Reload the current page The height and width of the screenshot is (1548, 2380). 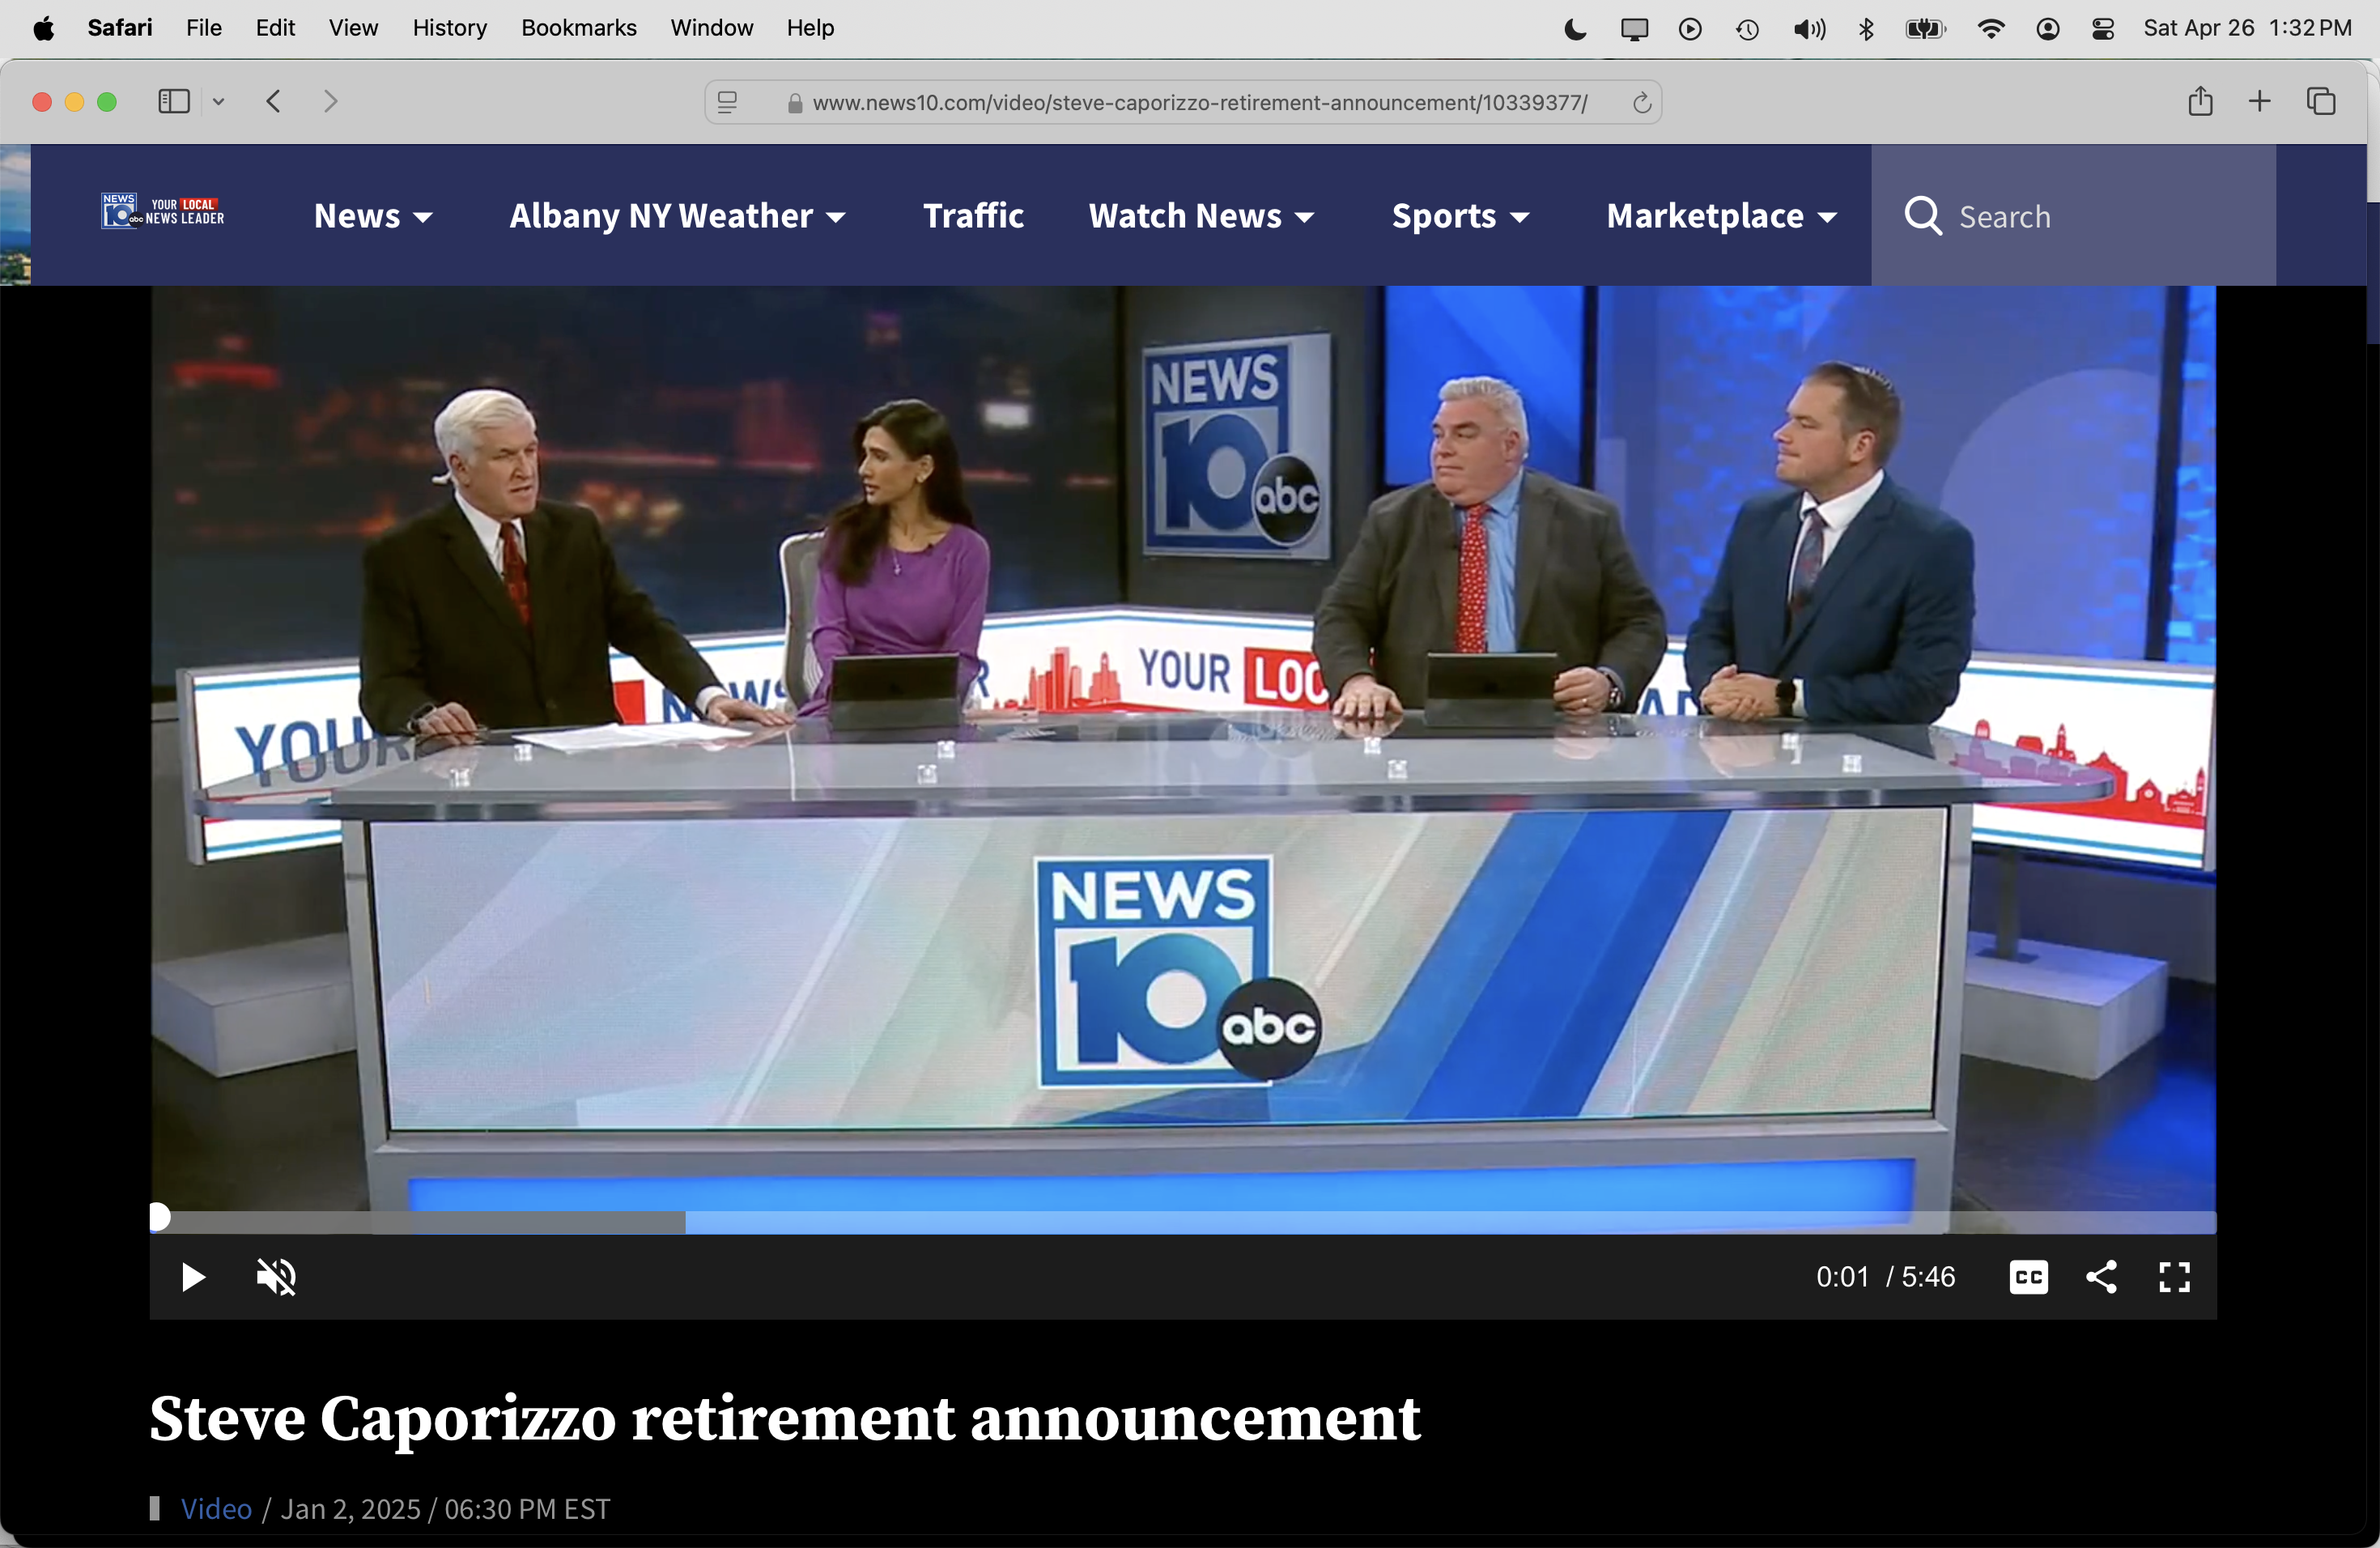(x=1641, y=103)
